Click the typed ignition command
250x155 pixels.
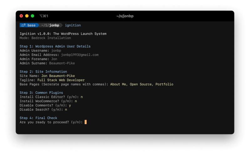tap(73, 25)
